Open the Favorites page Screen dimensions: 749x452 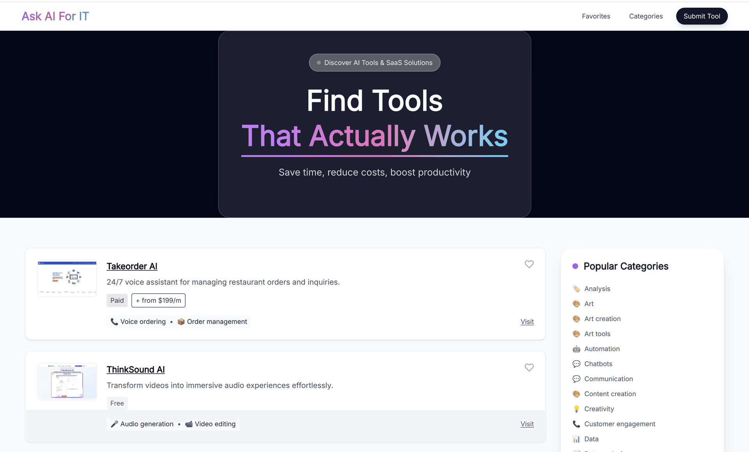(596, 16)
